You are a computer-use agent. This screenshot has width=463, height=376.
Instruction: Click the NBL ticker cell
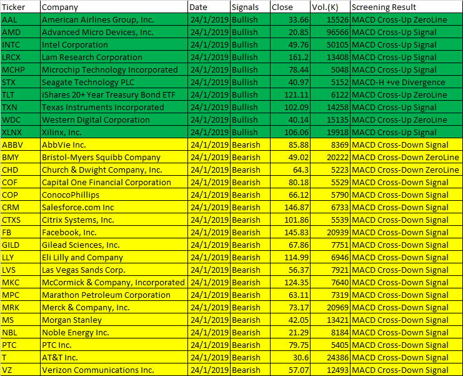pos(20,333)
